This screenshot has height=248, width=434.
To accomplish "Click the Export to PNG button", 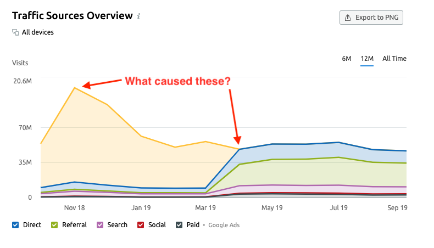I will coord(372,18).
